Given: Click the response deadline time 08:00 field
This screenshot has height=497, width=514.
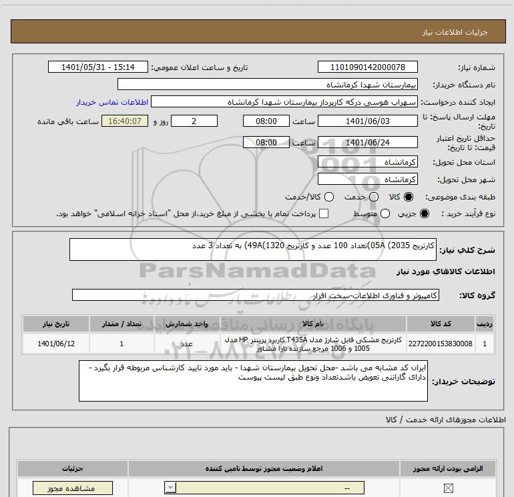Looking at the screenshot, I should [266, 121].
